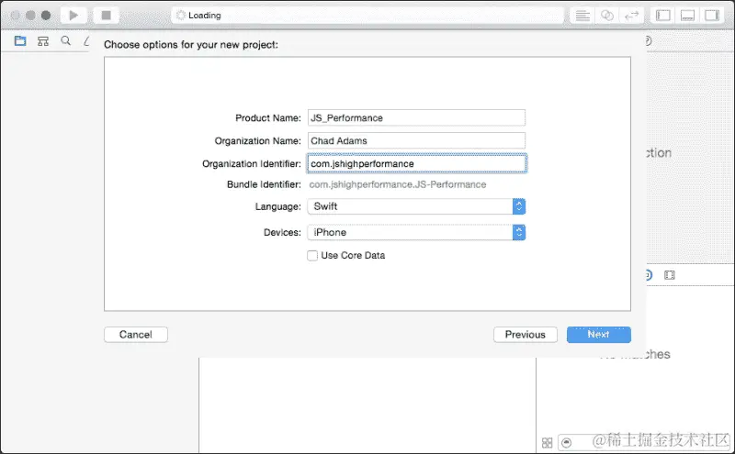Open the Find navigator magnifier icon
Viewport: 735px width, 454px height.
coord(65,40)
